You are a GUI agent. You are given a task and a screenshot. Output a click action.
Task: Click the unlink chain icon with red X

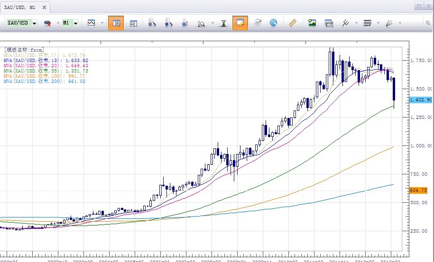pyautogui.click(x=48, y=23)
